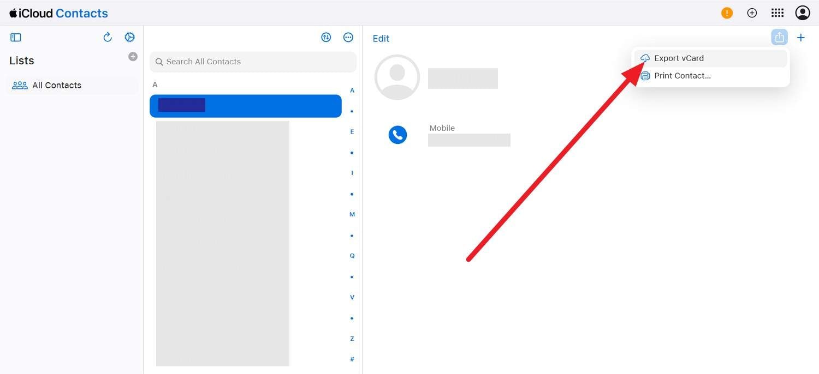Select Print Contact from the menu
The height and width of the screenshot is (374, 819).
pyautogui.click(x=682, y=75)
